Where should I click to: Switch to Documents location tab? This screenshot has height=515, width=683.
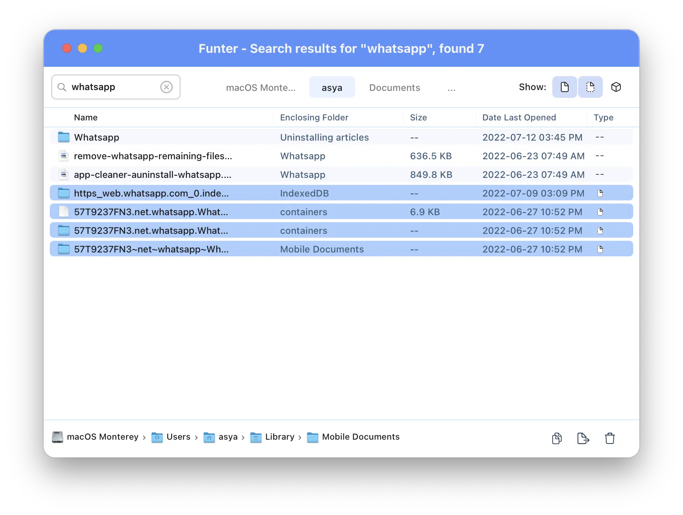394,88
